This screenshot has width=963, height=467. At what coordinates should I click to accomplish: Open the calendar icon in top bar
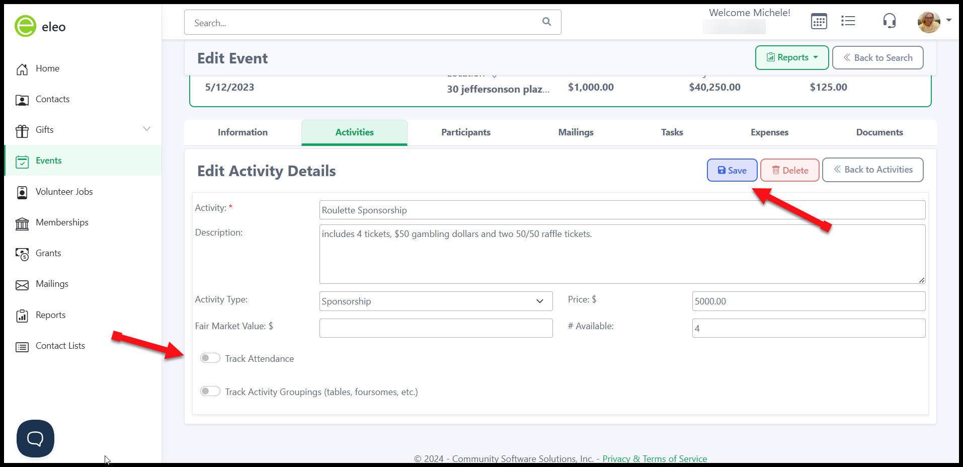pyautogui.click(x=819, y=21)
